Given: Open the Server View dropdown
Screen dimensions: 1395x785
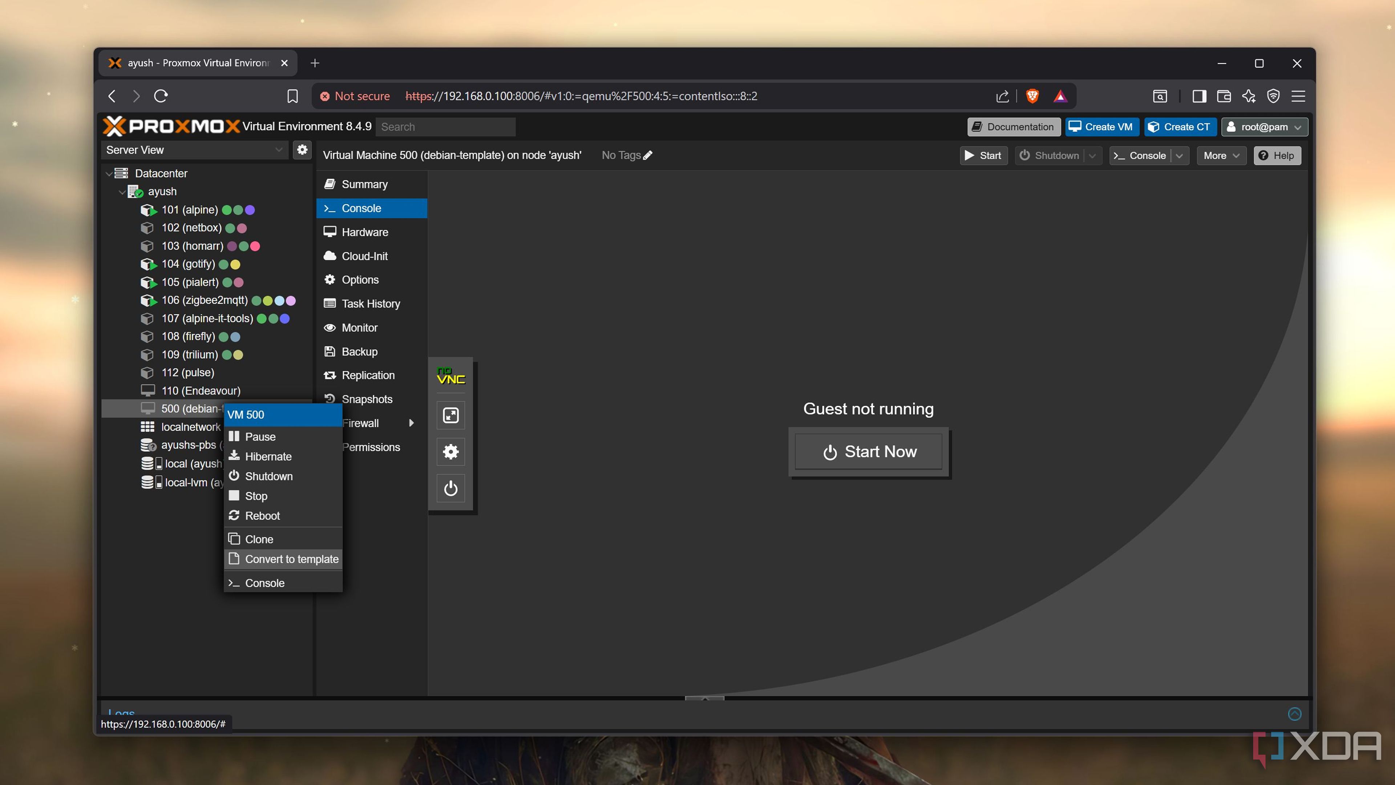Looking at the screenshot, I should (x=278, y=149).
